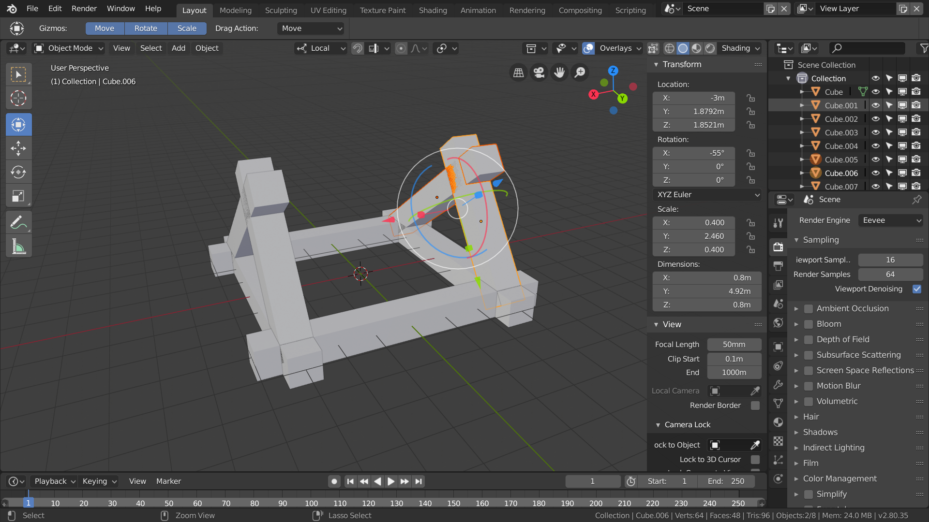The width and height of the screenshot is (929, 522).
Task: Open the Keying popover
Action: click(x=99, y=481)
